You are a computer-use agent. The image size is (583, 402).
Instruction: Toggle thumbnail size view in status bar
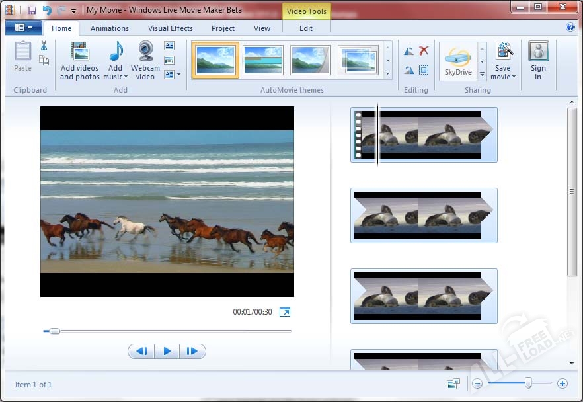[453, 383]
